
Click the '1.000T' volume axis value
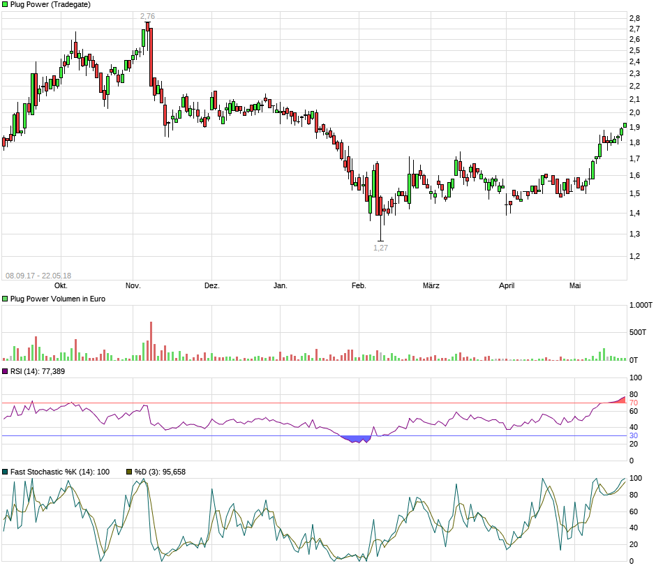pos(641,306)
